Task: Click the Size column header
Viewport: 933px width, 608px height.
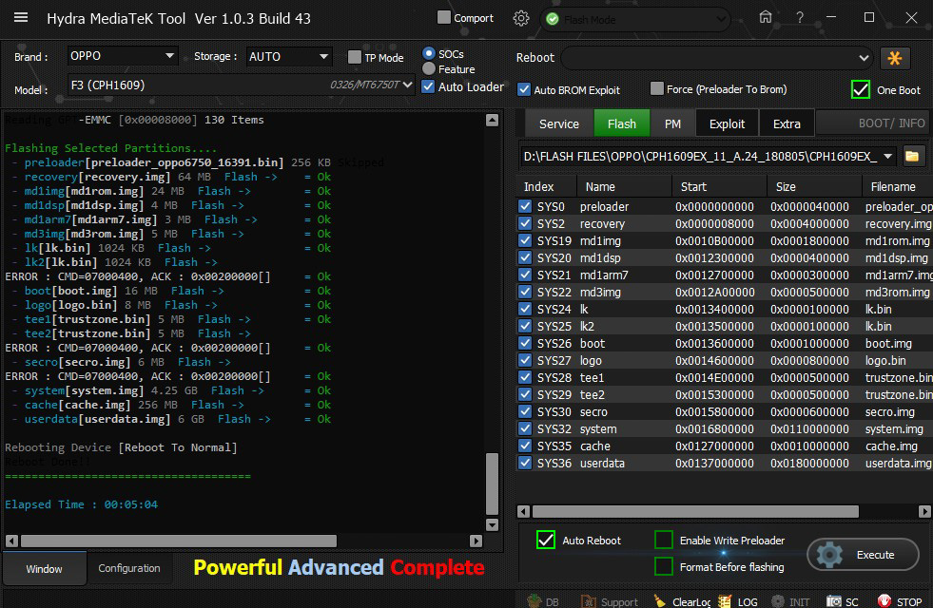Action: pyautogui.click(x=814, y=186)
